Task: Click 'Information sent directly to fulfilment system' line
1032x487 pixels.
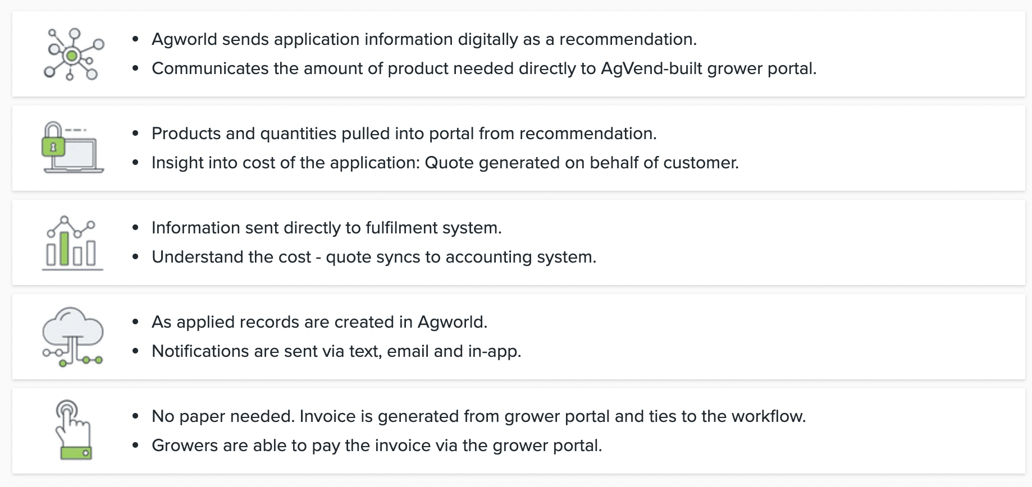Action: pyautogui.click(x=327, y=228)
